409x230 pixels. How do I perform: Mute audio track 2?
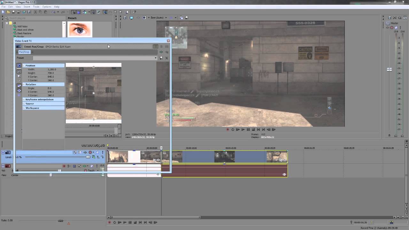pos(91,166)
